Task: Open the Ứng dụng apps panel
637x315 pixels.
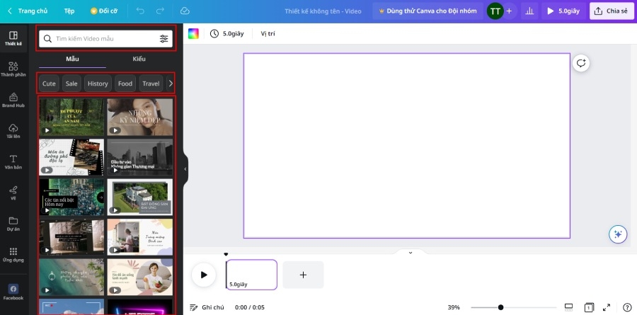Action: point(13,255)
